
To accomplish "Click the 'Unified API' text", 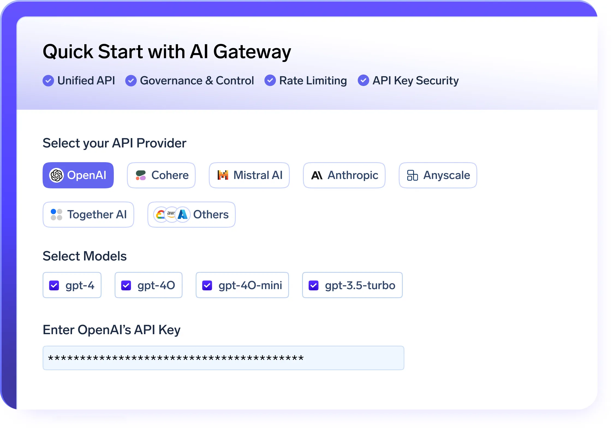I will coord(86,81).
